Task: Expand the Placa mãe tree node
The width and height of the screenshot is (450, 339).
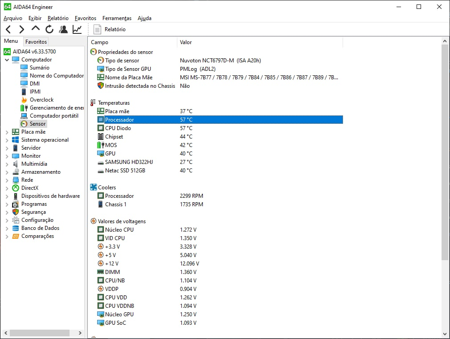Action: click(x=7, y=132)
